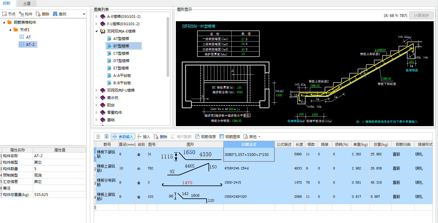Select B-B平台板 in the atlas list
Screen dimensions: 438x223
click(x=122, y=83)
